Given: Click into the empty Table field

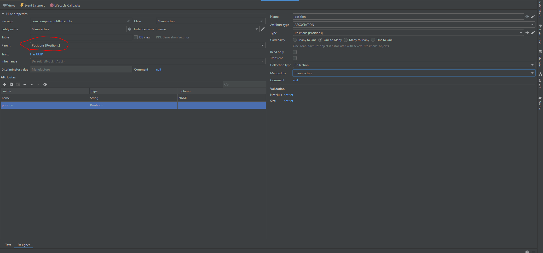Looking at the screenshot, I should coord(81,37).
